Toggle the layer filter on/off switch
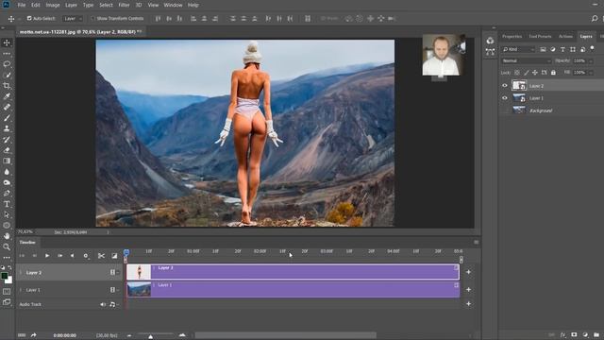Viewport: 604px width, 340px height. pos(592,48)
